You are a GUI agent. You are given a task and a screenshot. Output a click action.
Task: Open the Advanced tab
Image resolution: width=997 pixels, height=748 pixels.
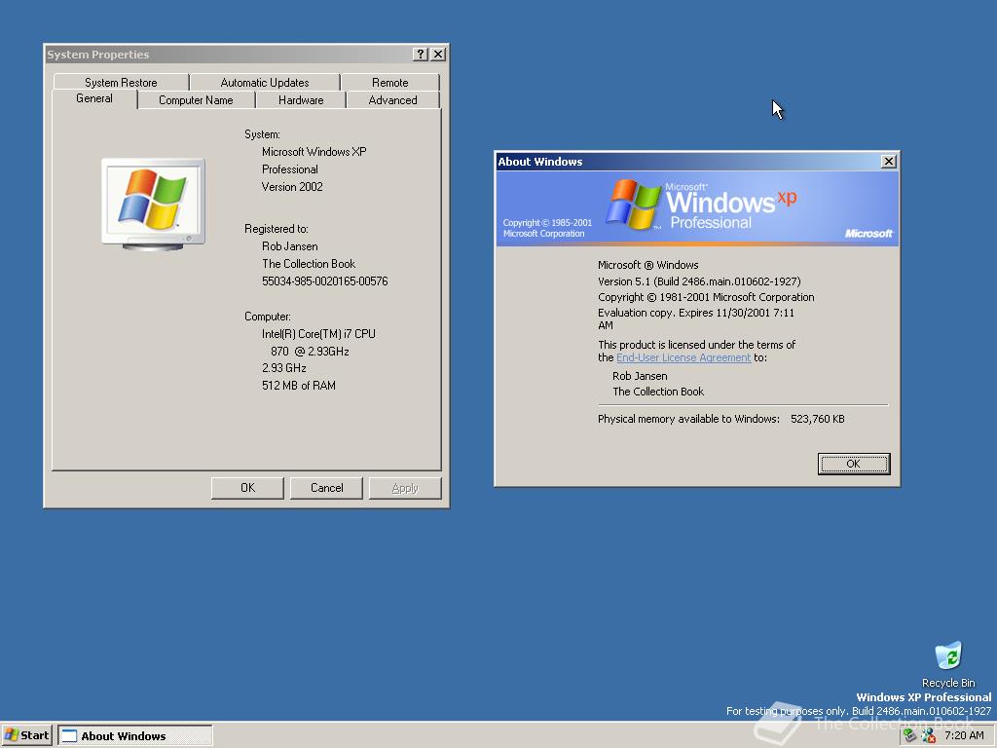tap(393, 100)
